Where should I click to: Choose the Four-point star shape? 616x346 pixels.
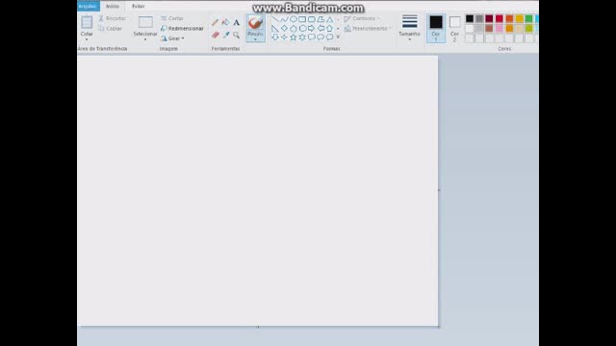pyautogui.click(x=284, y=37)
